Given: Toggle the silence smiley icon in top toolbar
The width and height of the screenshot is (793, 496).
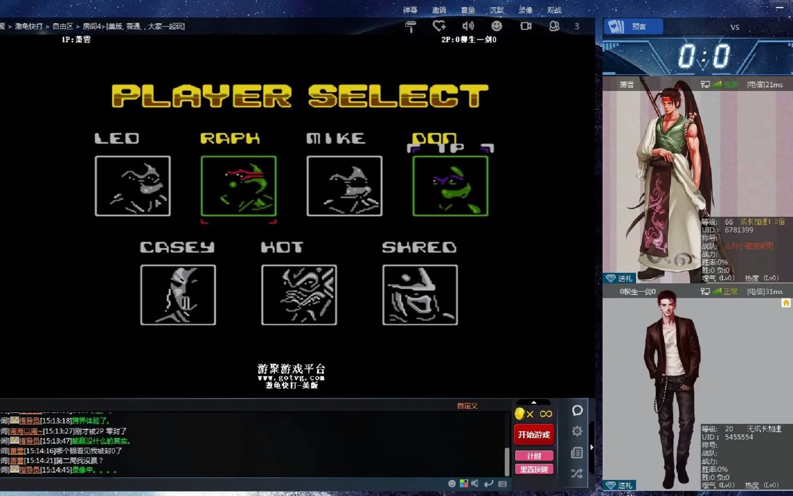Looking at the screenshot, I should pos(497,26).
